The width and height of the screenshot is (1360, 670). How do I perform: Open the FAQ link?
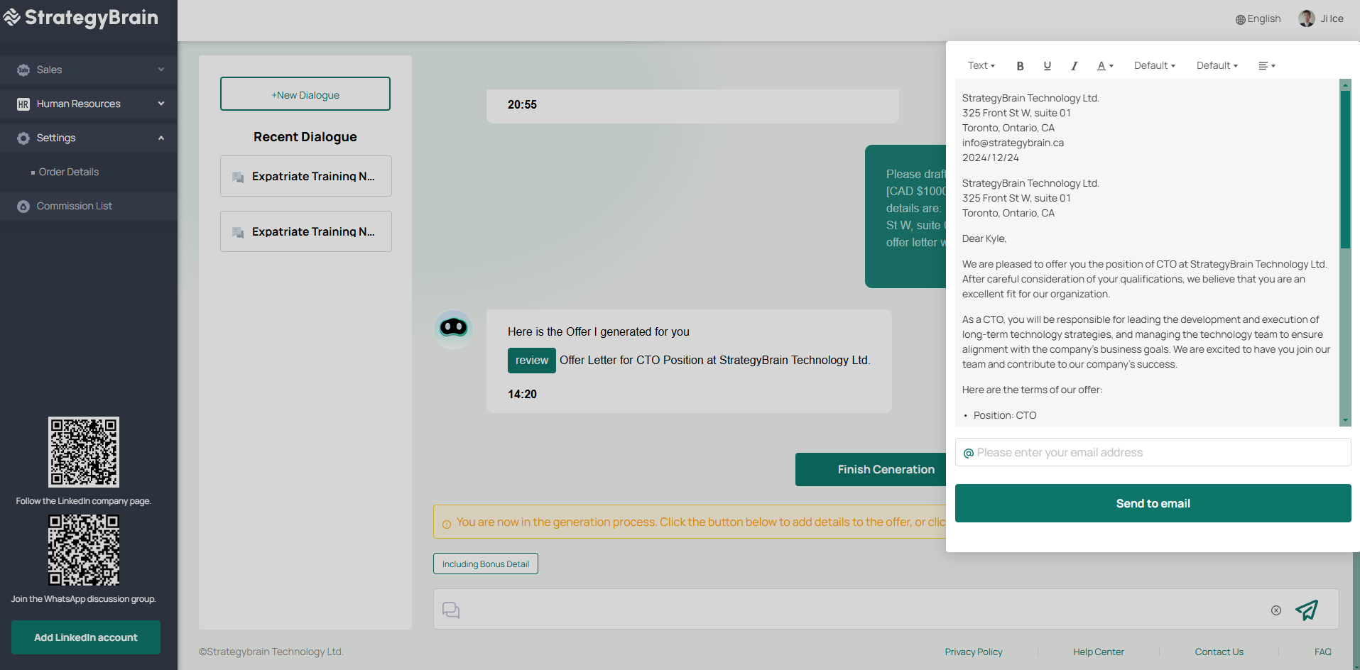coord(1323,652)
